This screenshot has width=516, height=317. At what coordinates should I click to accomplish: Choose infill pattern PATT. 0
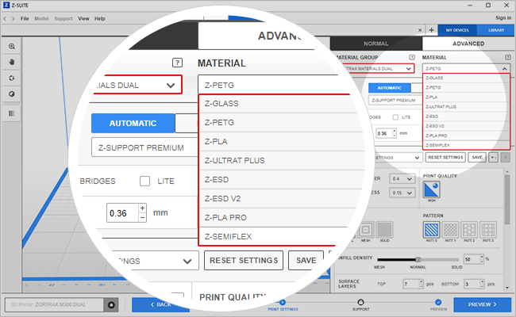click(431, 230)
